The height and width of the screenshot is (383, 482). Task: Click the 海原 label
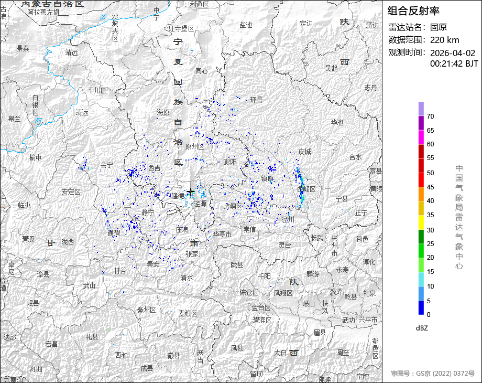coord(163,112)
